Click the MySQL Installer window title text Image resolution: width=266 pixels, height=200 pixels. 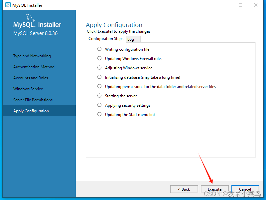27,5
